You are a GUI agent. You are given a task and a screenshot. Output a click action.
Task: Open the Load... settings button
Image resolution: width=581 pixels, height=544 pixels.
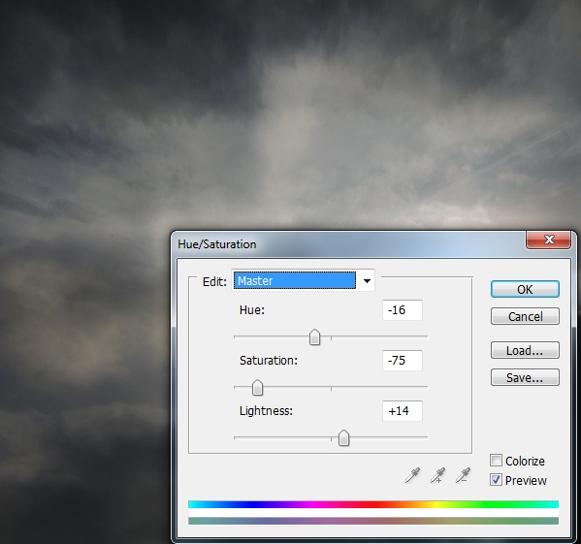(525, 350)
